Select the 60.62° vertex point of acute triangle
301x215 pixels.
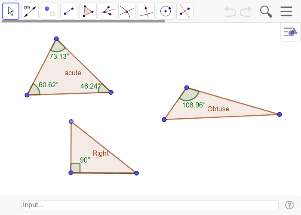27,95
